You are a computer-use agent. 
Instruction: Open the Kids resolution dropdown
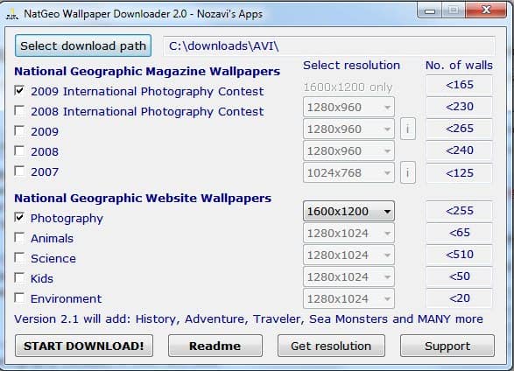349,277
